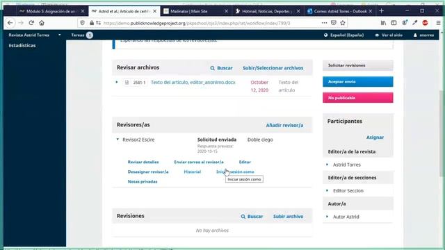The width and height of the screenshot is (445, 250).
Task: Click the Editar reviewer link
Action: pos(245,162)
